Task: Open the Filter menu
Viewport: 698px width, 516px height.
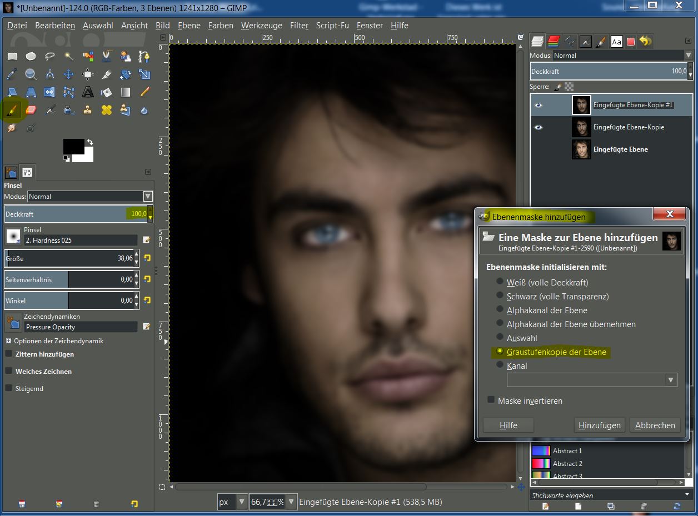Action: click(299, 26)
